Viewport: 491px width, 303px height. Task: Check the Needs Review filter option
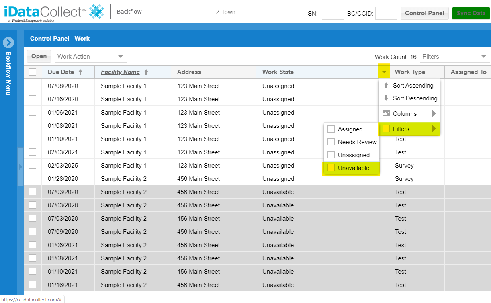click(331, 142)
